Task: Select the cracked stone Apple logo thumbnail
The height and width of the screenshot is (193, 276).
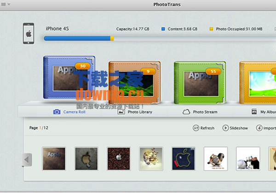Action: click(86, 159)
